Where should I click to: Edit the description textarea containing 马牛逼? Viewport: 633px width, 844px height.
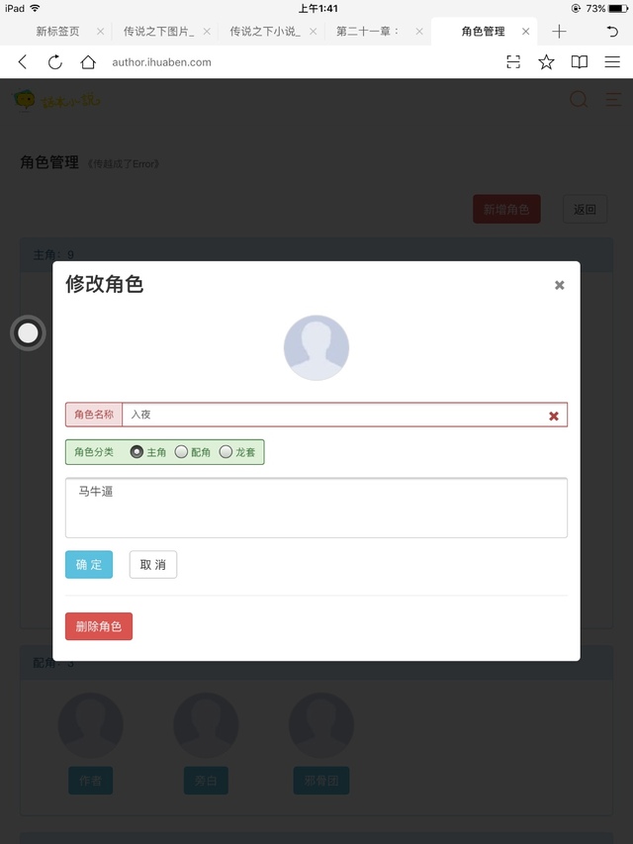pyautogui.click(x=316, y=508)
